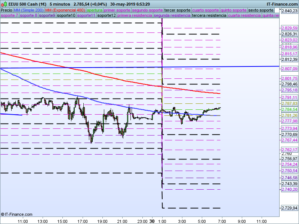Click the 2.743,39 price axis label
Viewport: 299px width, 224px height.
[289, 184]
